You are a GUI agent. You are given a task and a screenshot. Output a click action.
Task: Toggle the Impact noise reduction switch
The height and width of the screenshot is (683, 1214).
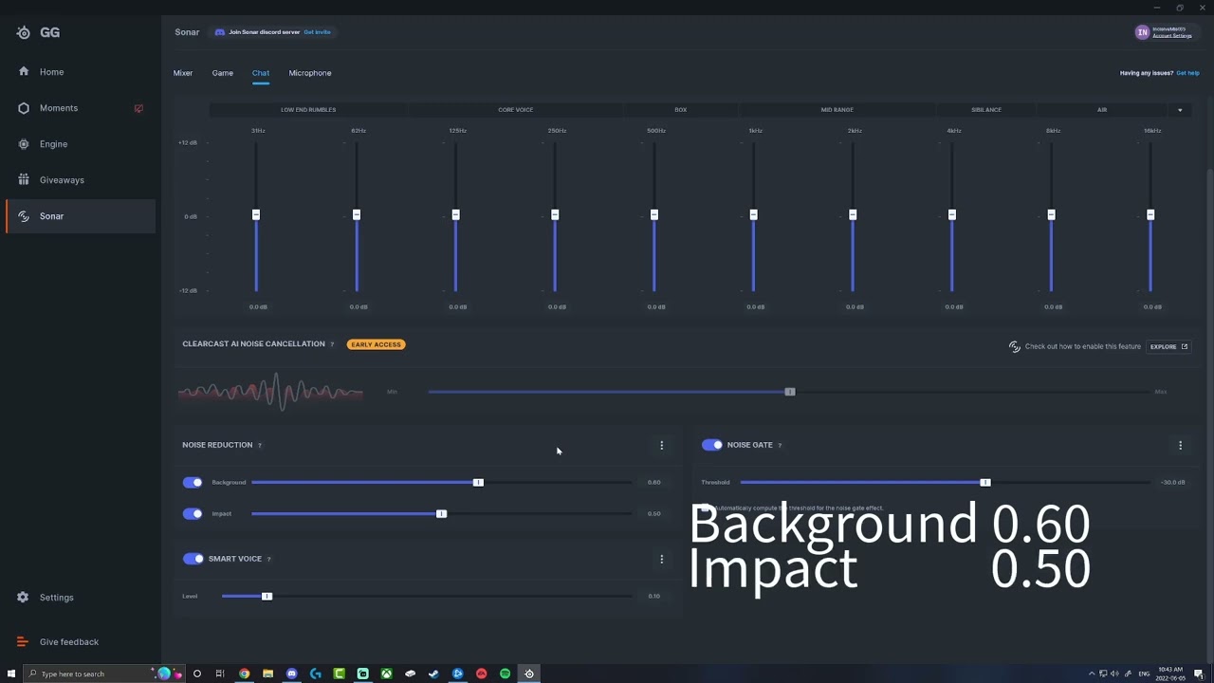pyautogui.click(x=193, y=514)
